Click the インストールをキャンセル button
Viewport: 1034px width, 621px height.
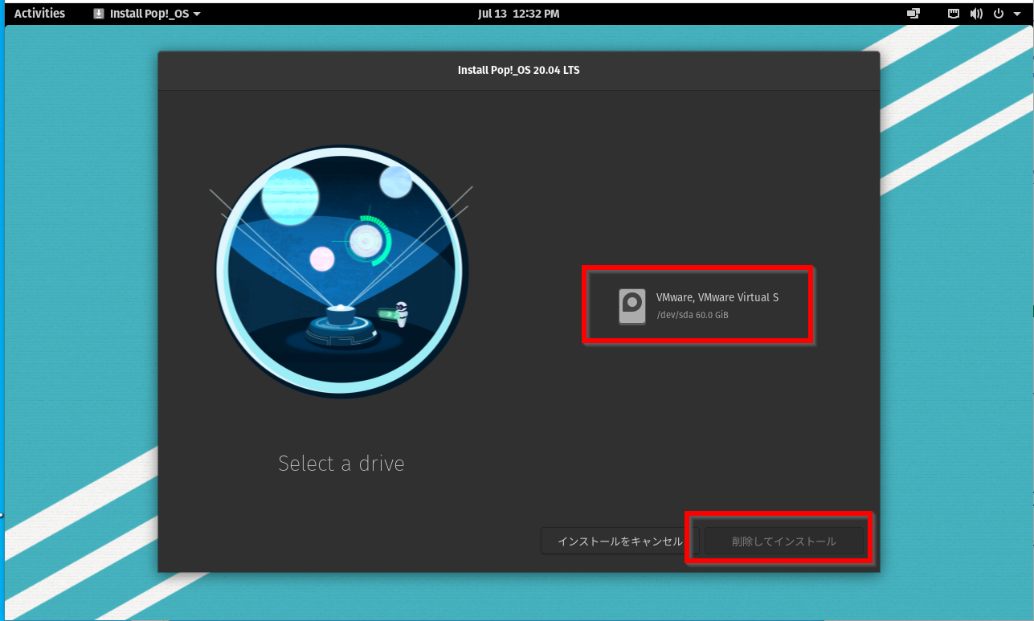(619, 541)
